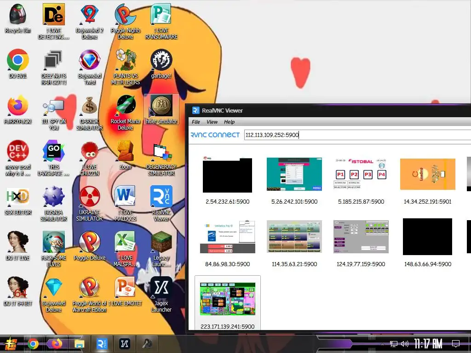
Task: Select the 148.63.66.94:5900 black thumbnail
Action: pyautogui.click(x=427, y=237)
